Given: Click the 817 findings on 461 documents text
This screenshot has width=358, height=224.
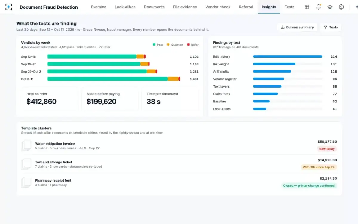Looking at the screenshot, I should 236,47.
